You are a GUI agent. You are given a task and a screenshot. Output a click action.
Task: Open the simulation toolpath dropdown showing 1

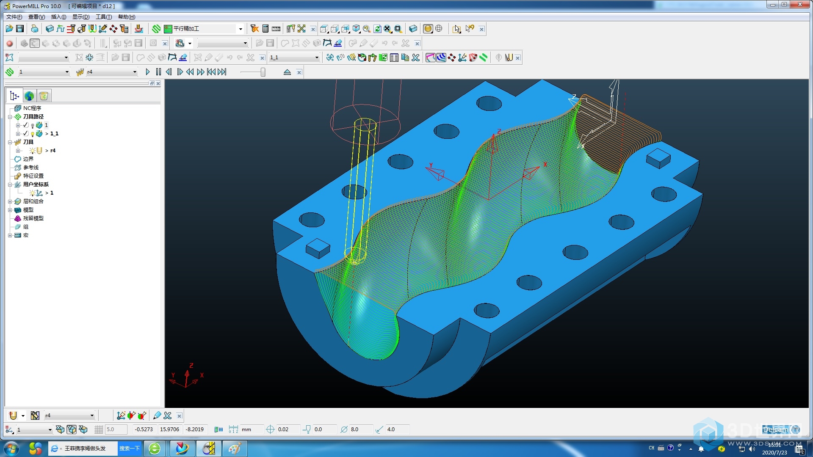(67, 72)
